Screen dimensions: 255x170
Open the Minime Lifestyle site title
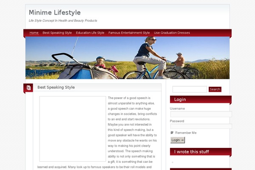pos(55,12)
